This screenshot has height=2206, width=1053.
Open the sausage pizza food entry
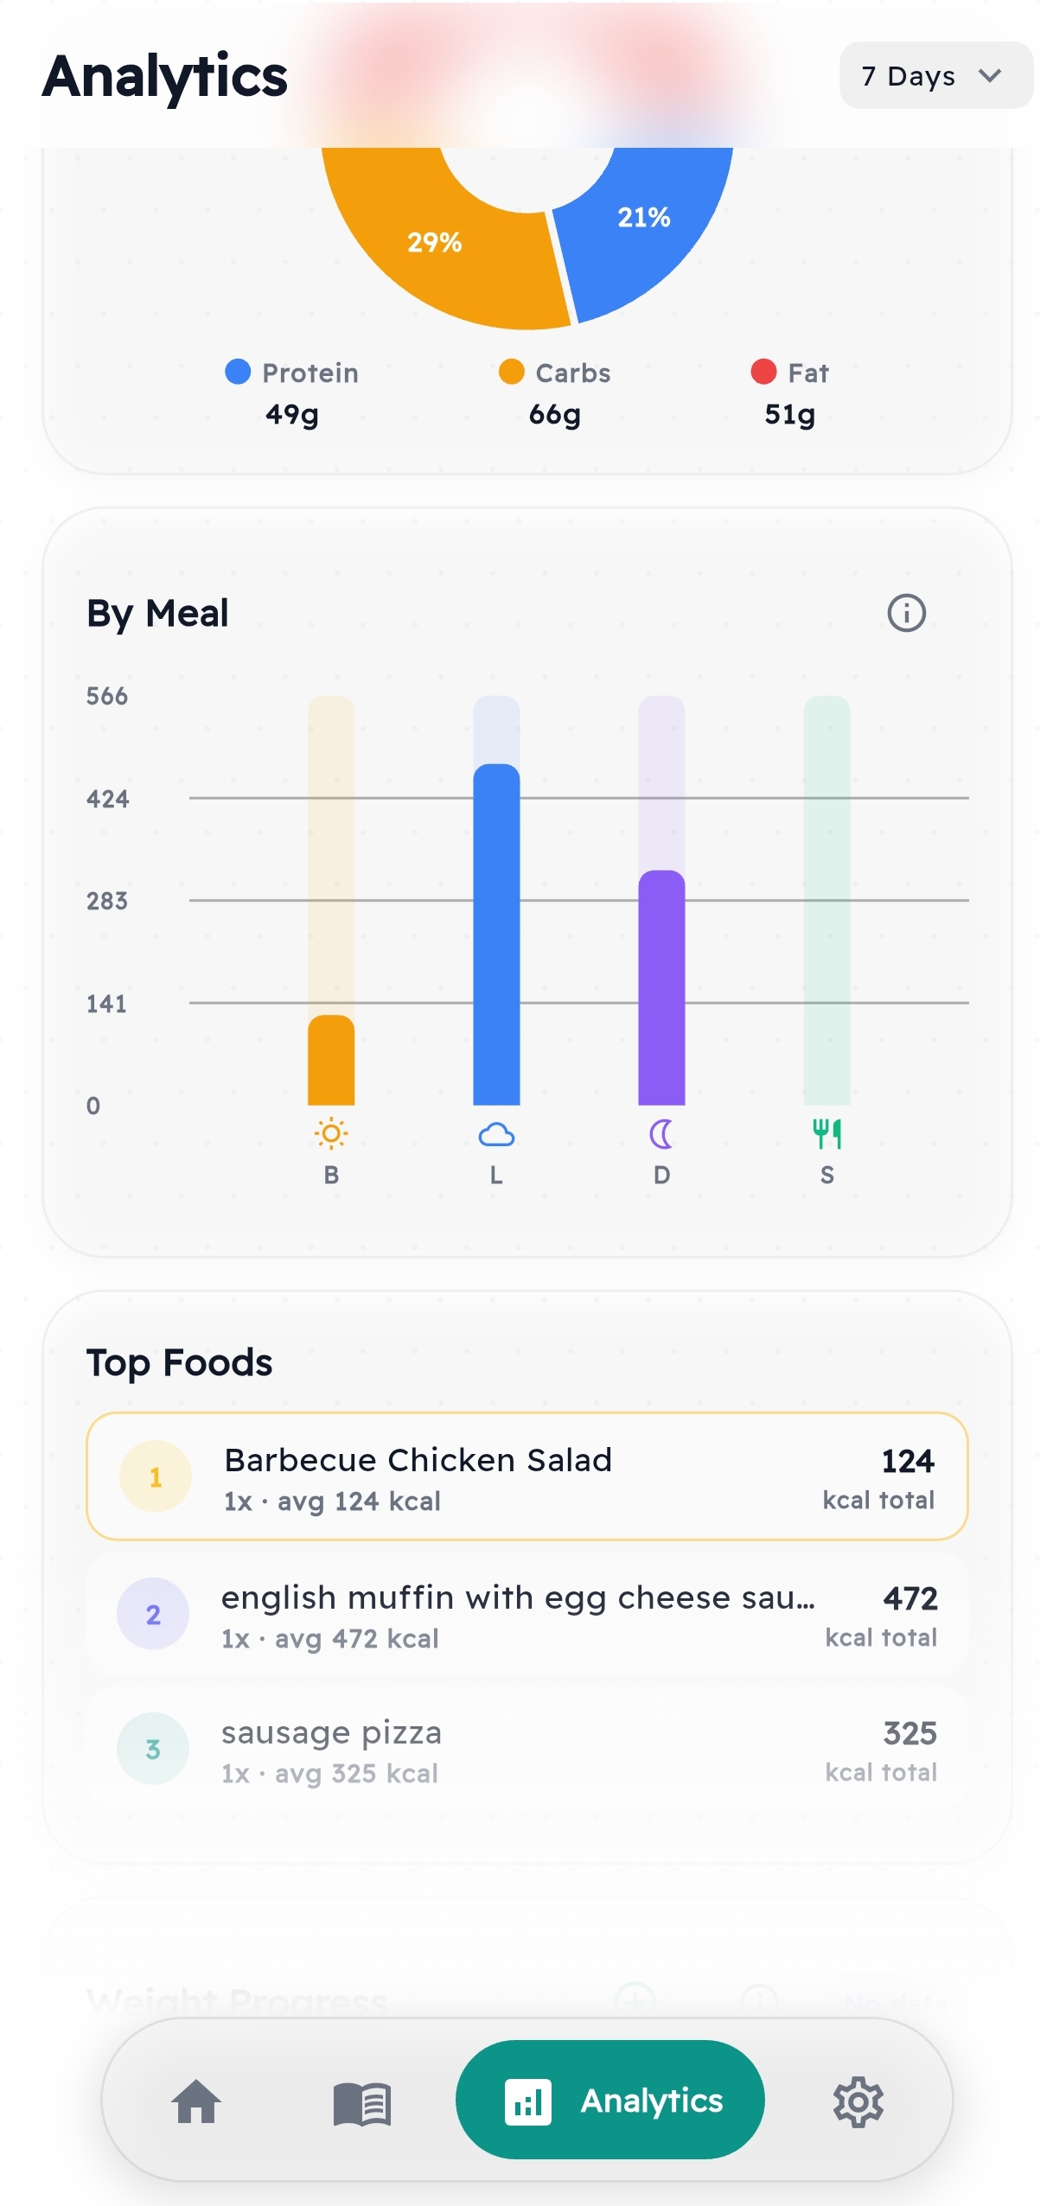point(526,1750)
